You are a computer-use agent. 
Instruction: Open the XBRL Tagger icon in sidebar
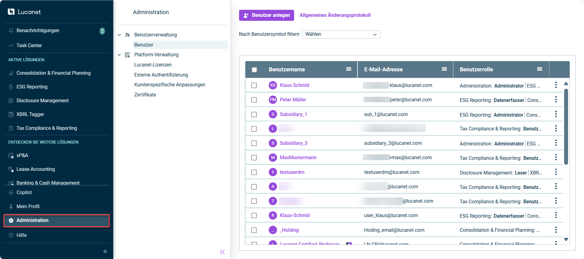coord(11,114)
